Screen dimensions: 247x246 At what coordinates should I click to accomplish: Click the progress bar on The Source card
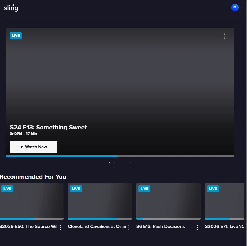(x=32, y=219)
